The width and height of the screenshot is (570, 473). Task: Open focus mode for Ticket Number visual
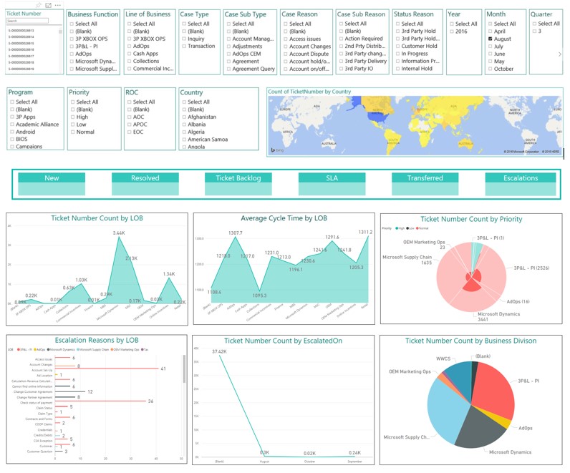pos(48,5)
